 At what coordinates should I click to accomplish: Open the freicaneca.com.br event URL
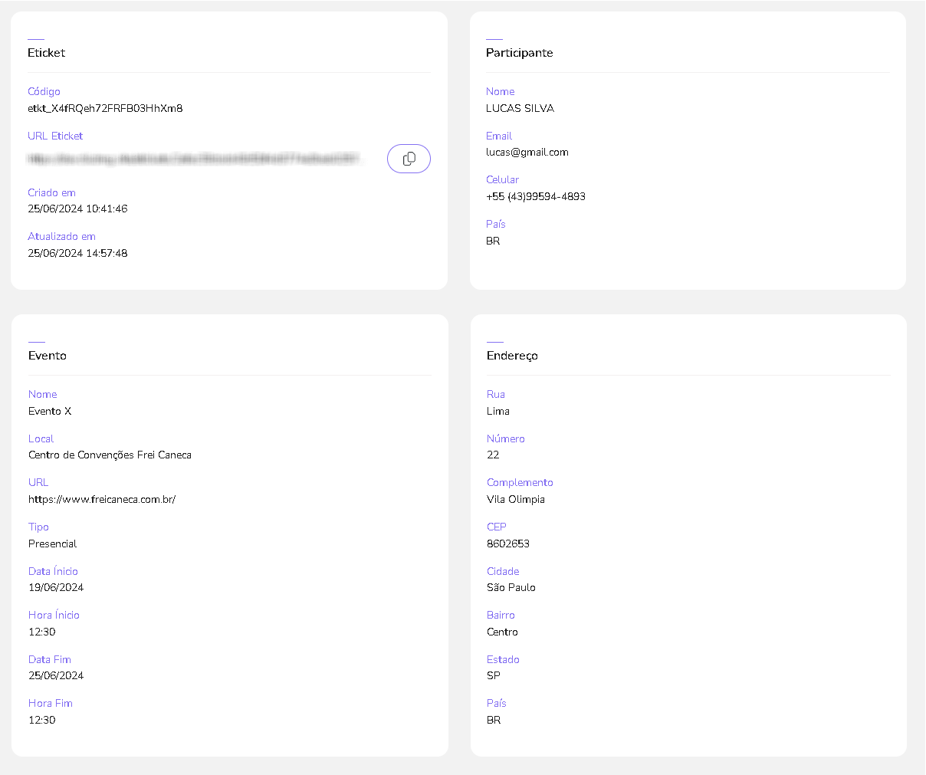tap(102, 499)
